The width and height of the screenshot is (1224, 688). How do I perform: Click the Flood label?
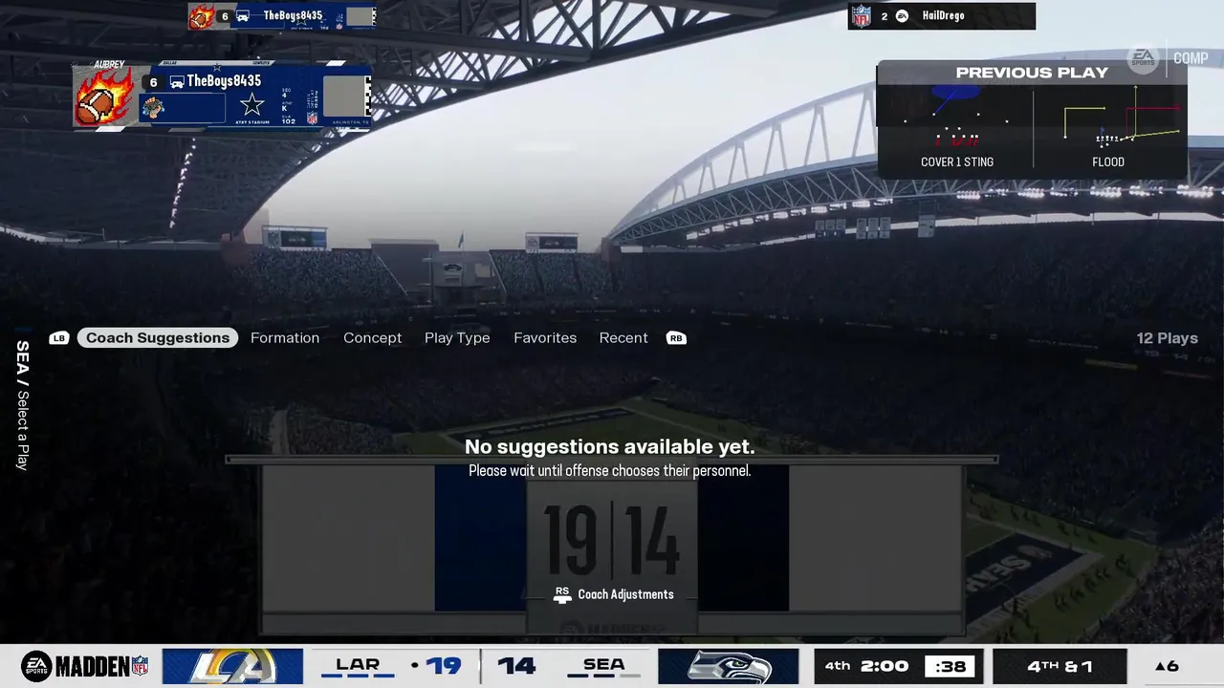[1108, 162]
